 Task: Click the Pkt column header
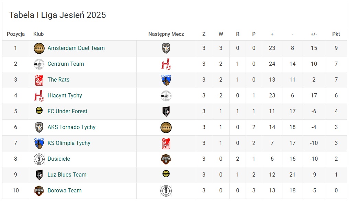(x=336, y=34)
